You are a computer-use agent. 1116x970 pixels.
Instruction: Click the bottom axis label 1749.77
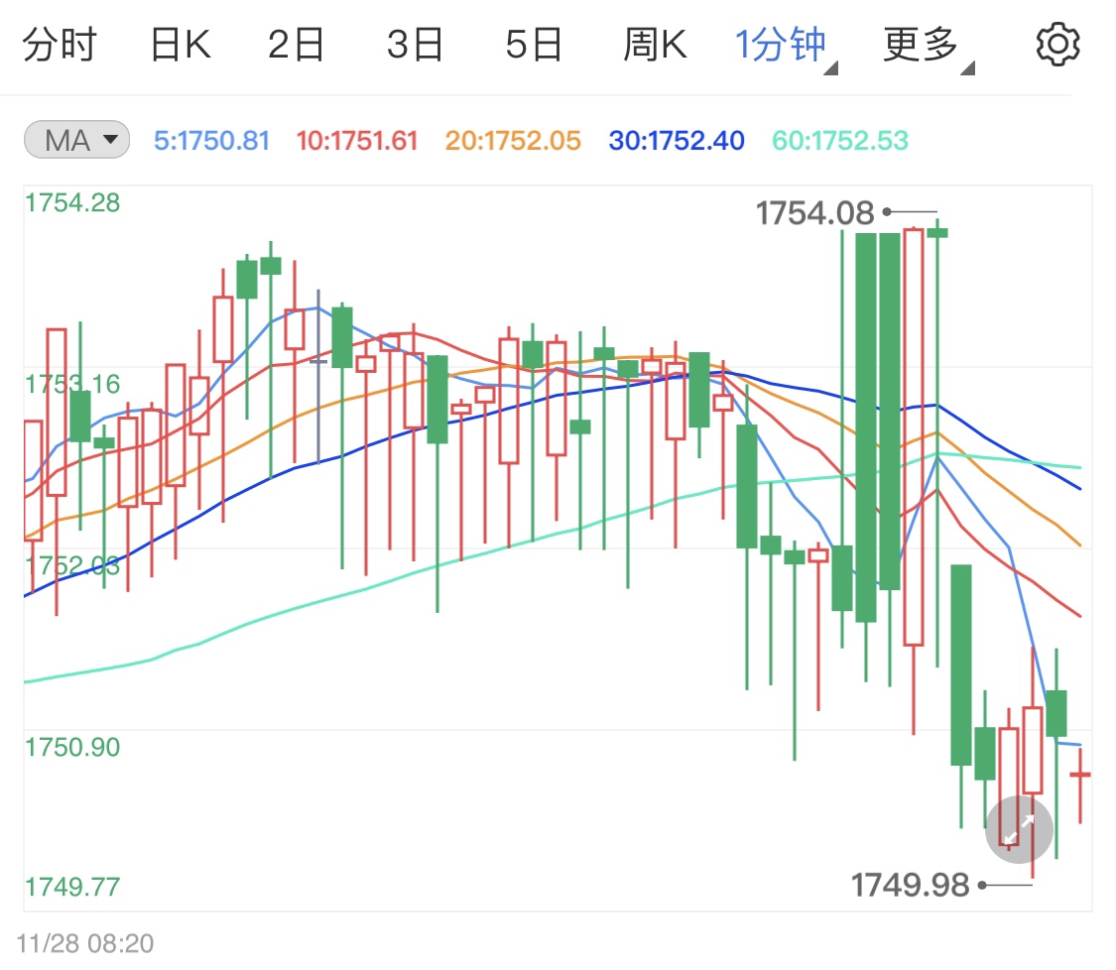point(72,887)
